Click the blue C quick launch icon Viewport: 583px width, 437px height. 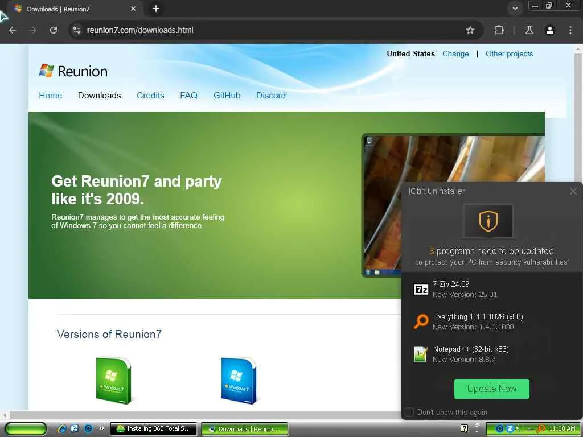point(88,428)
